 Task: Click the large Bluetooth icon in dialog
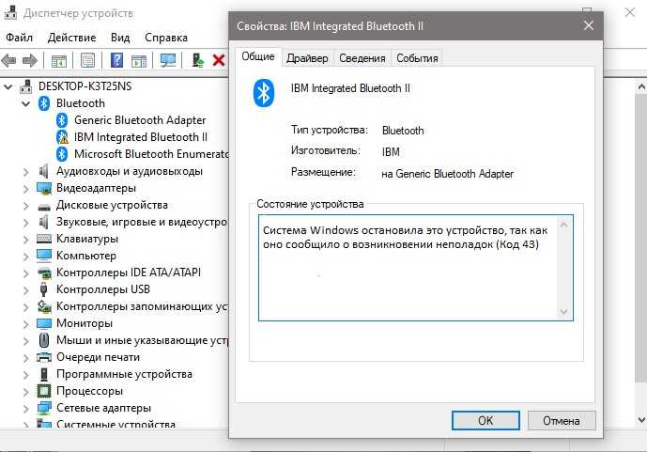(264, 93)
